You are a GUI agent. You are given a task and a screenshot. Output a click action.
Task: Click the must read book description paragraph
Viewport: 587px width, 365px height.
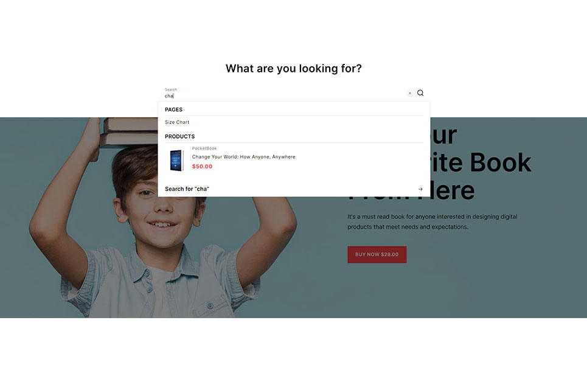[x=432, y=221]
